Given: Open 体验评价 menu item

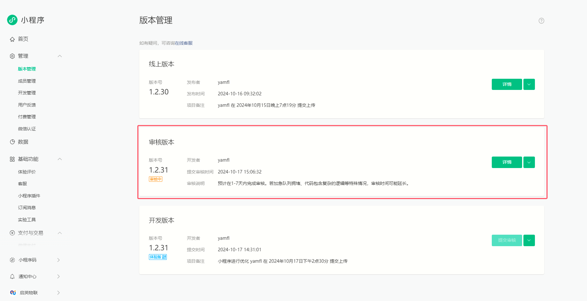Looking at the screenshot, I should [27, 172].
